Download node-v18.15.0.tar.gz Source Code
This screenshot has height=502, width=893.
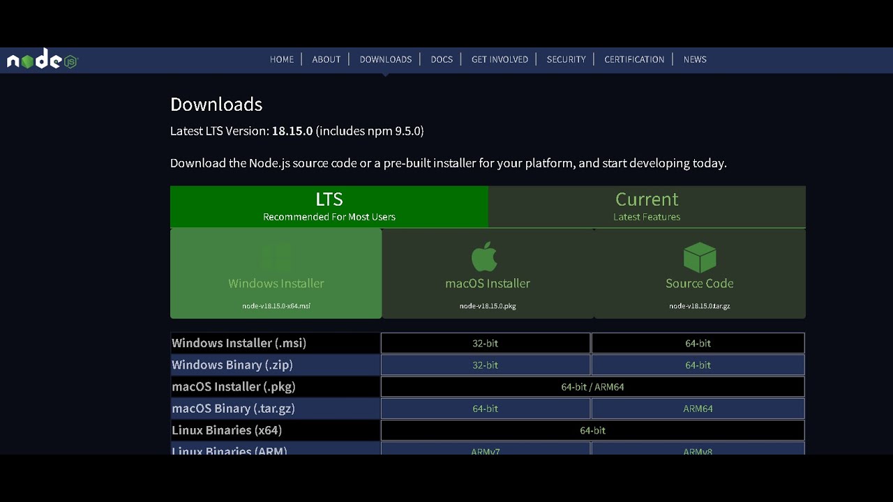coord(700,273)
